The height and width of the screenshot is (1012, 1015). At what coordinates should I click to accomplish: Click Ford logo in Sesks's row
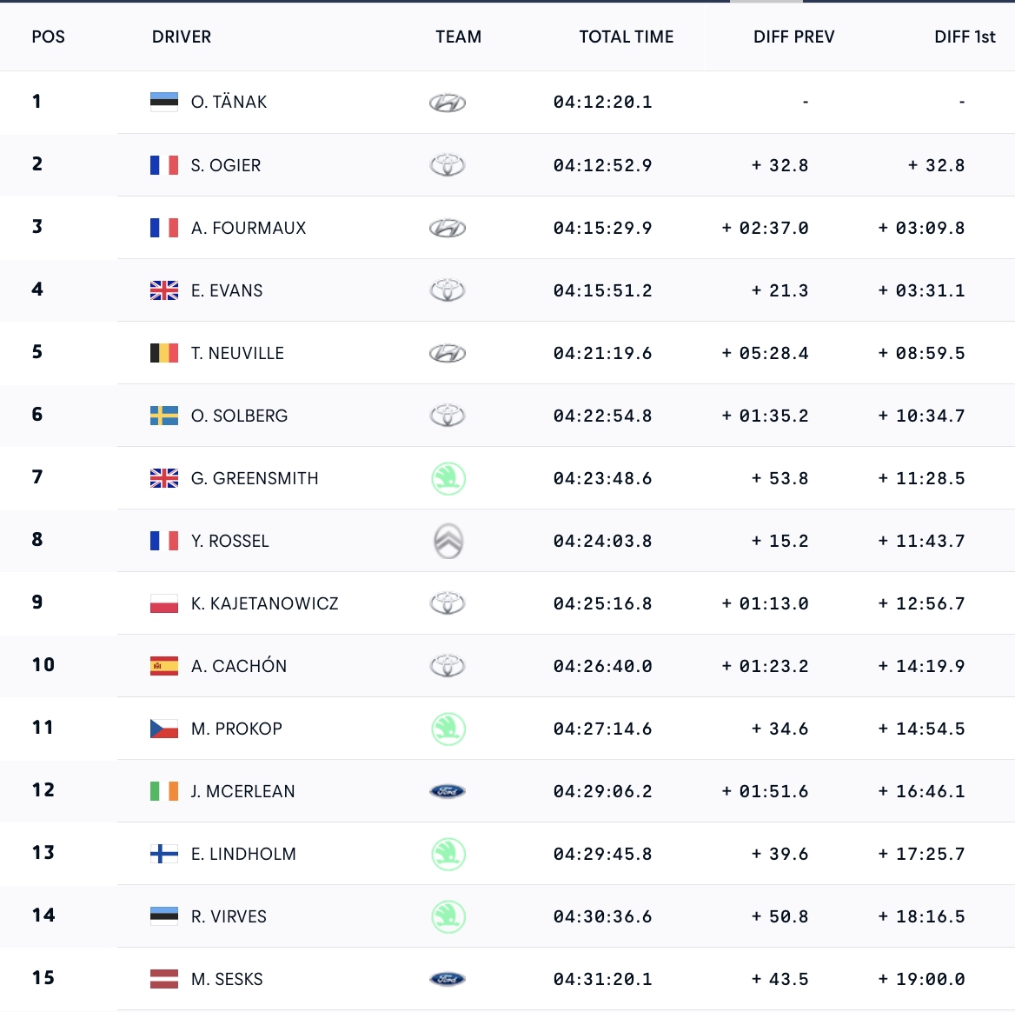[x=448, y=979]
